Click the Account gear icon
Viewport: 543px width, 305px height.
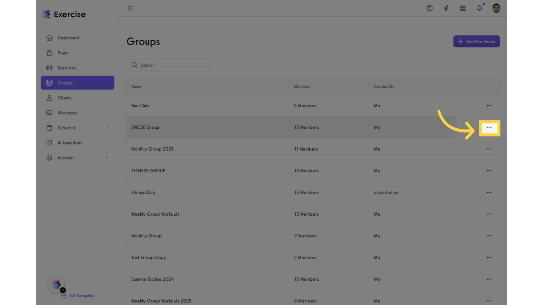[x=49, y=158]
